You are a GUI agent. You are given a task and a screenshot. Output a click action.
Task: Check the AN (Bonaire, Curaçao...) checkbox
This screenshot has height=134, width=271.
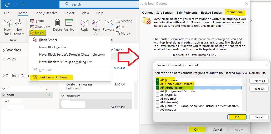tap(157, 106)
